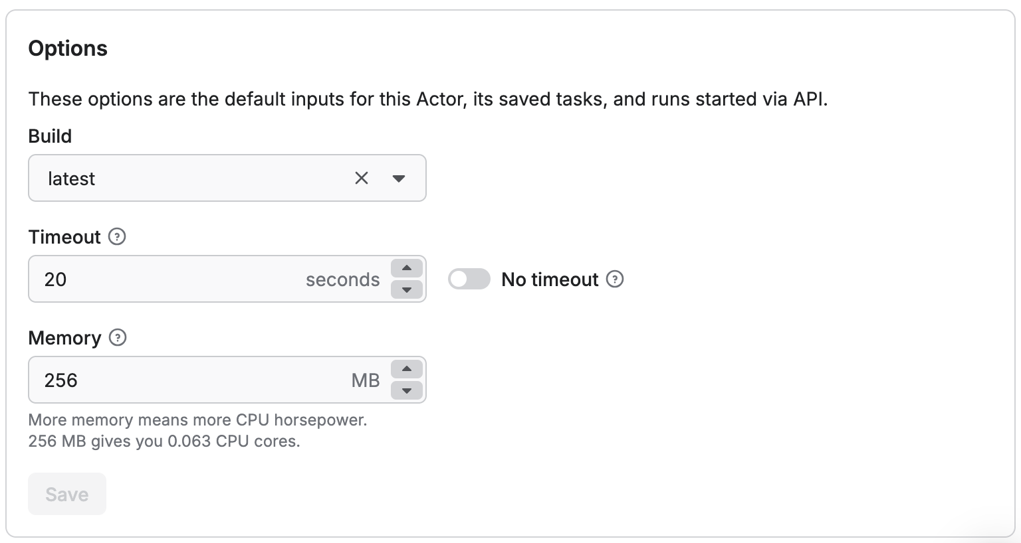
Task: Click the 'latest' text in the Build field
Action: 71,178
